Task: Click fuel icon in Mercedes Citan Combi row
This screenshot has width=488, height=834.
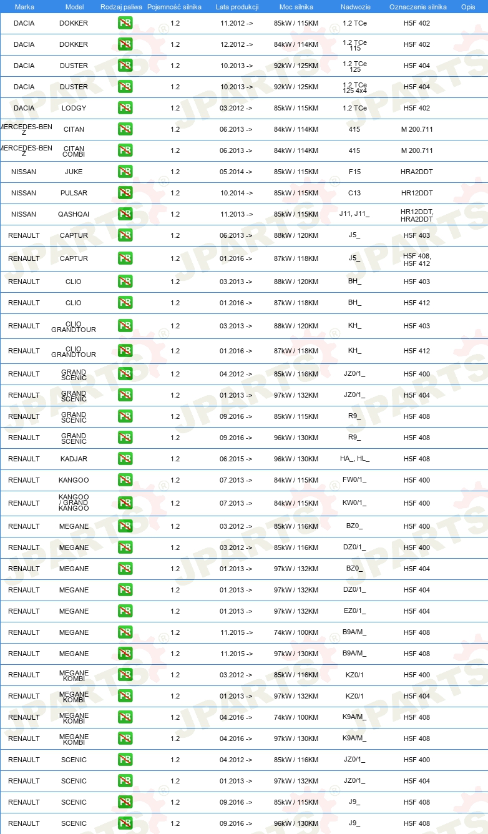Action: [x=125, y=150]
